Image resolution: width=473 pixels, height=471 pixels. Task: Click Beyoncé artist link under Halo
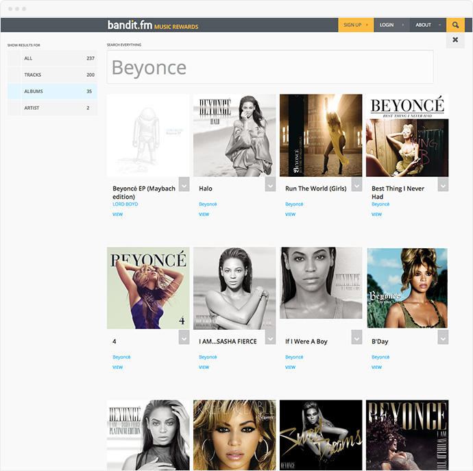point(208,204)
